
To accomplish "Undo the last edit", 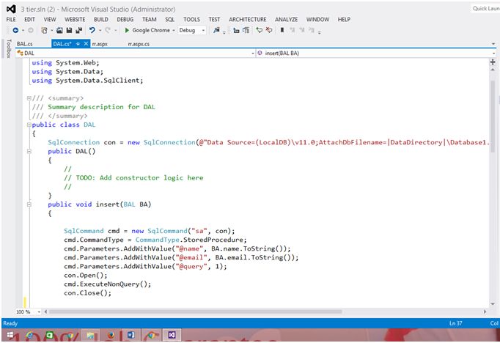I will coord(92,30).
